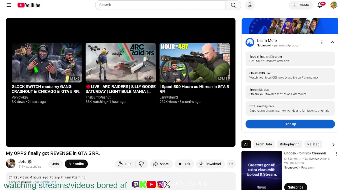This screenshot has width=338, height=190.
Task: Open the notifications bell
Action: 320,5
